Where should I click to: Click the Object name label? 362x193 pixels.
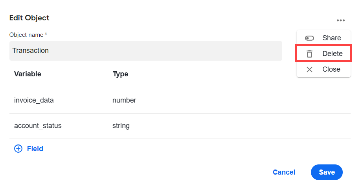click(x=28, y=35)
